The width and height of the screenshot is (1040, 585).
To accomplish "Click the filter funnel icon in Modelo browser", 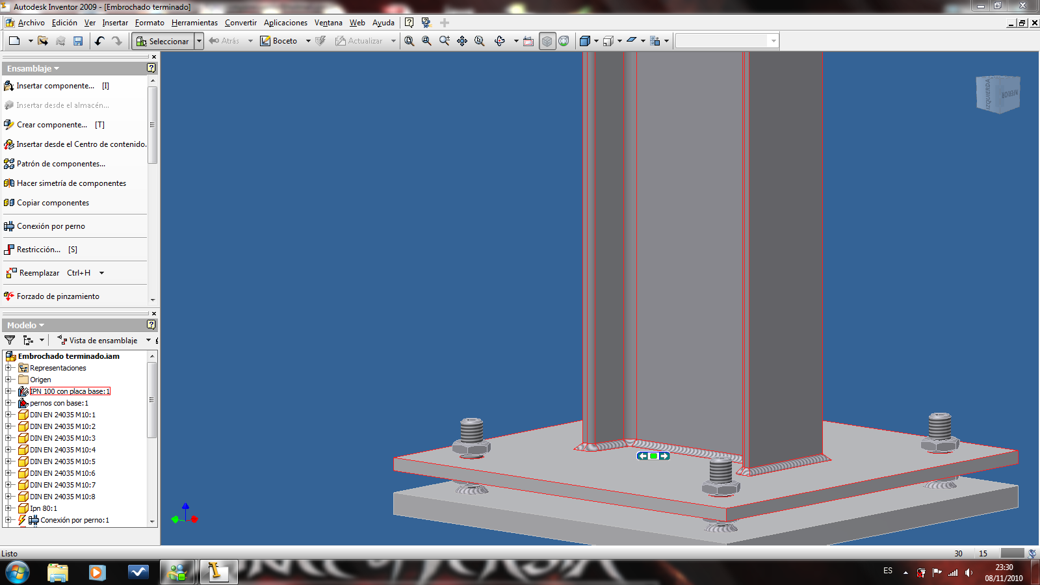I will click(x=10, y=340).
